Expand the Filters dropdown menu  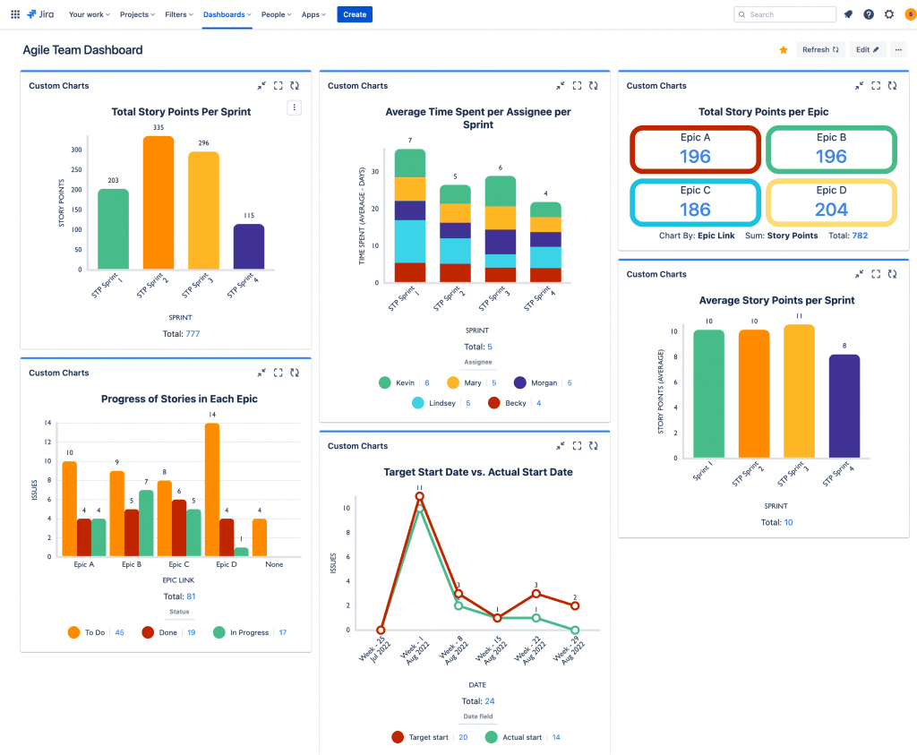179,14
